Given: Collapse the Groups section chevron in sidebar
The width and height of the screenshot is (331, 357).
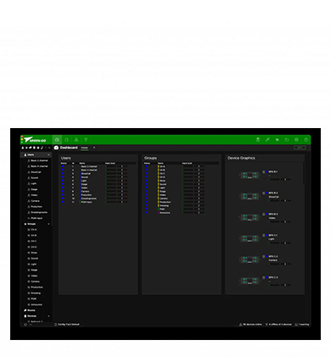Looking at the screenshot, I should [48, 224].
